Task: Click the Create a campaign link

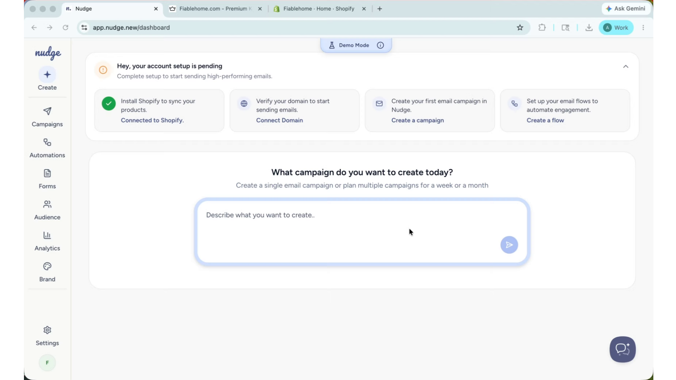Action: pos(418,120)
